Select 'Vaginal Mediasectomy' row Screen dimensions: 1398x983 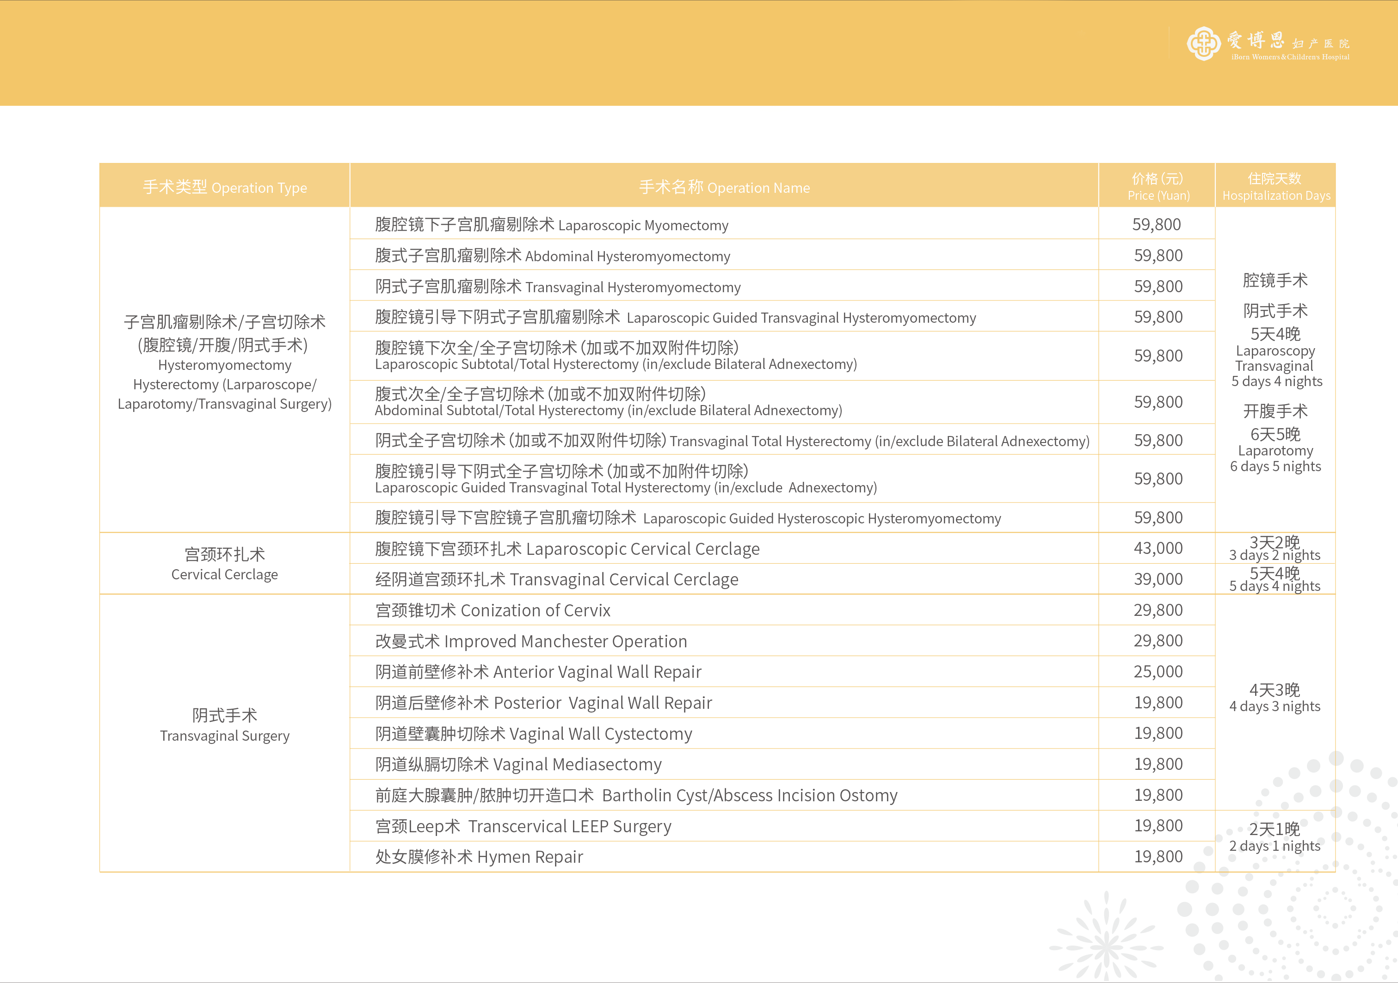pyautogui.click(x=725, y=764)
